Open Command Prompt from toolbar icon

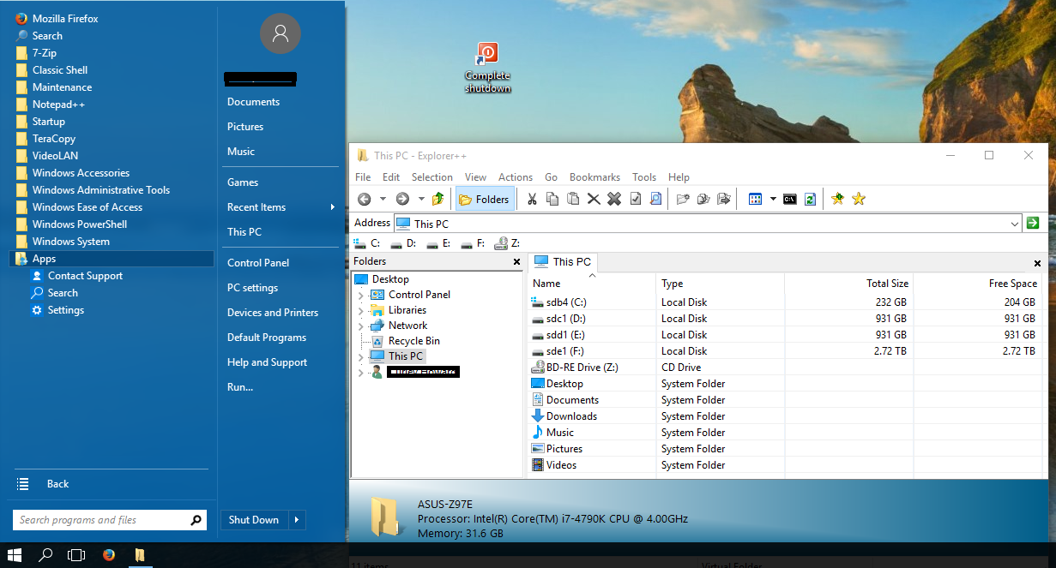(789, 199)
